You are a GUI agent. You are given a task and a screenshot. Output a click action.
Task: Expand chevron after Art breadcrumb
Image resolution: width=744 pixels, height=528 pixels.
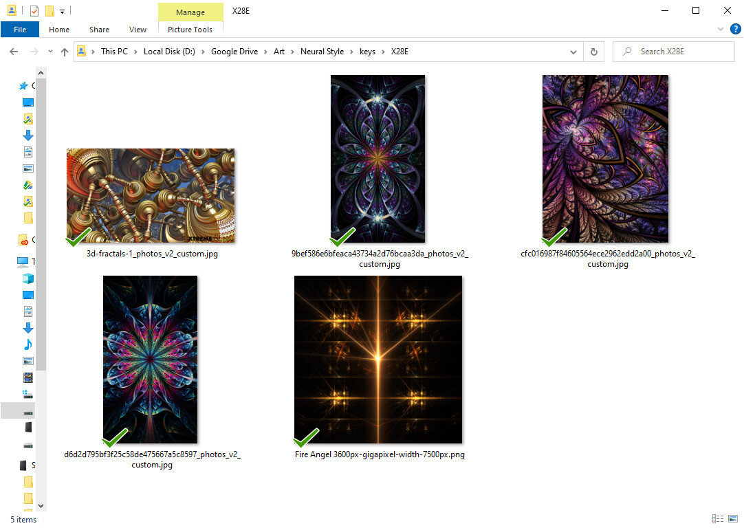coord(292,52)
